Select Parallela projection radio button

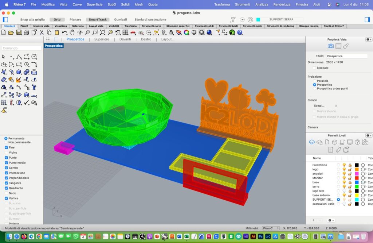[314, 81]
